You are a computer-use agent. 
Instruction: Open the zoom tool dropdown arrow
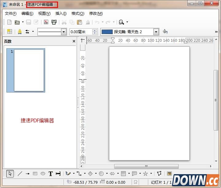point(127,22)
